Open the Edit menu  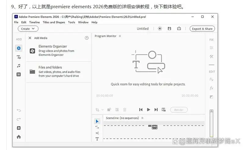24,22
